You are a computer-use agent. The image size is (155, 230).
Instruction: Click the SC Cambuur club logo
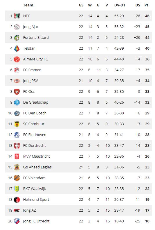(17, 124)
